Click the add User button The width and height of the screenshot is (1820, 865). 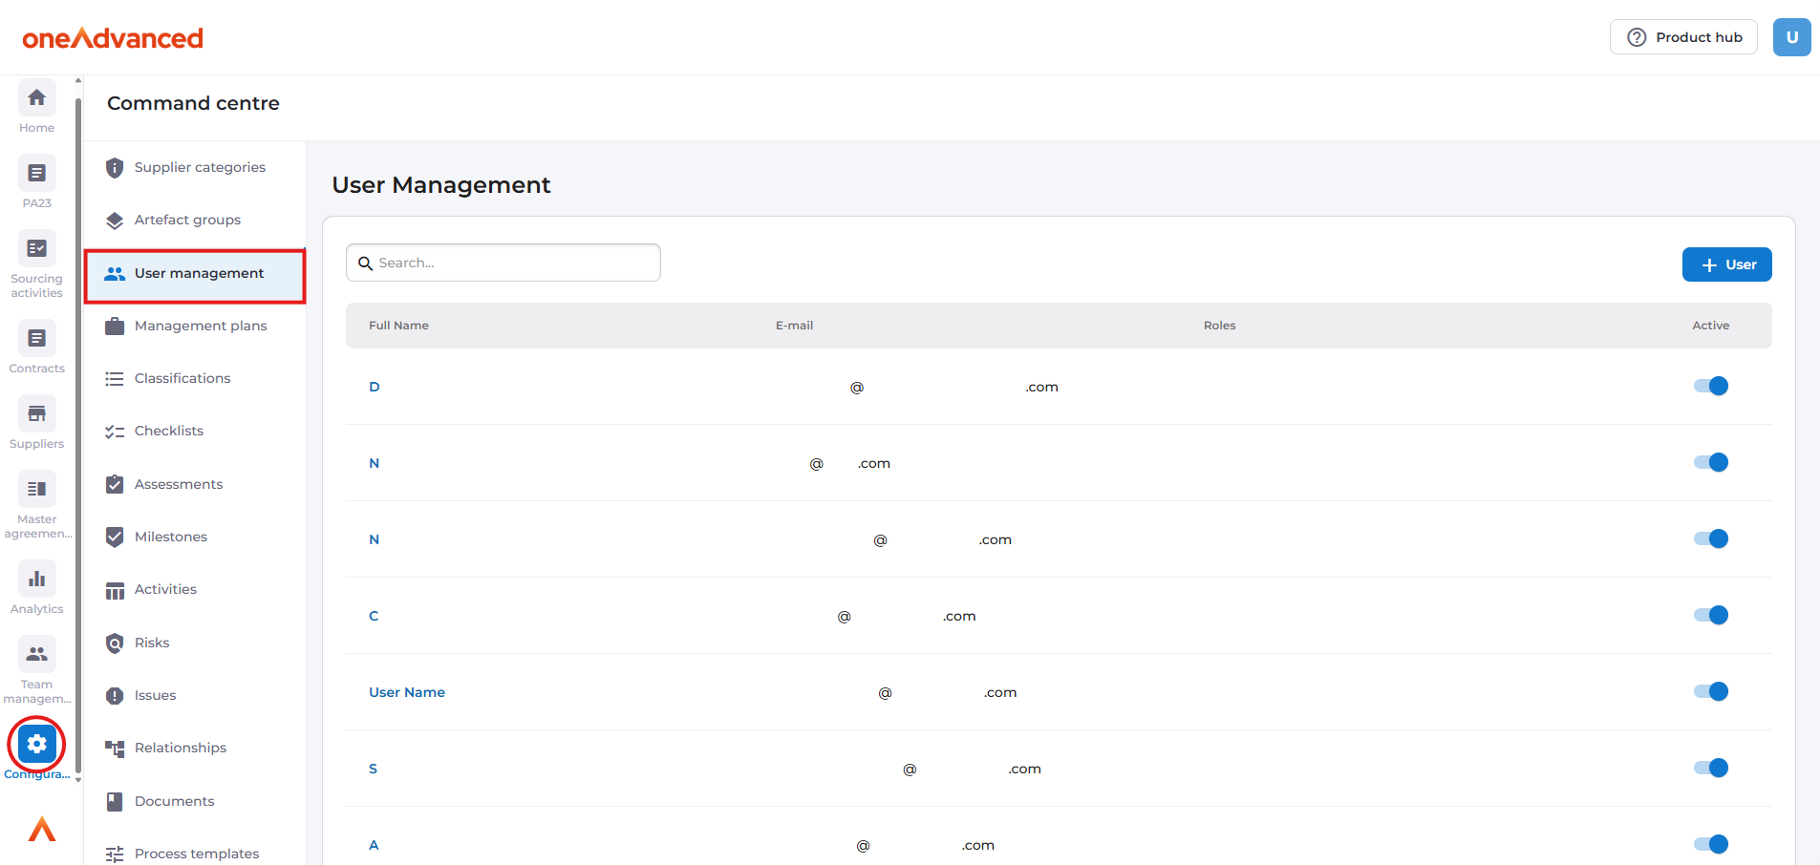[1726, 265]
